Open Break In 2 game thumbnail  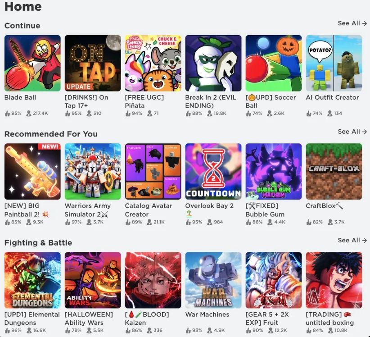(x=213, y=63)
